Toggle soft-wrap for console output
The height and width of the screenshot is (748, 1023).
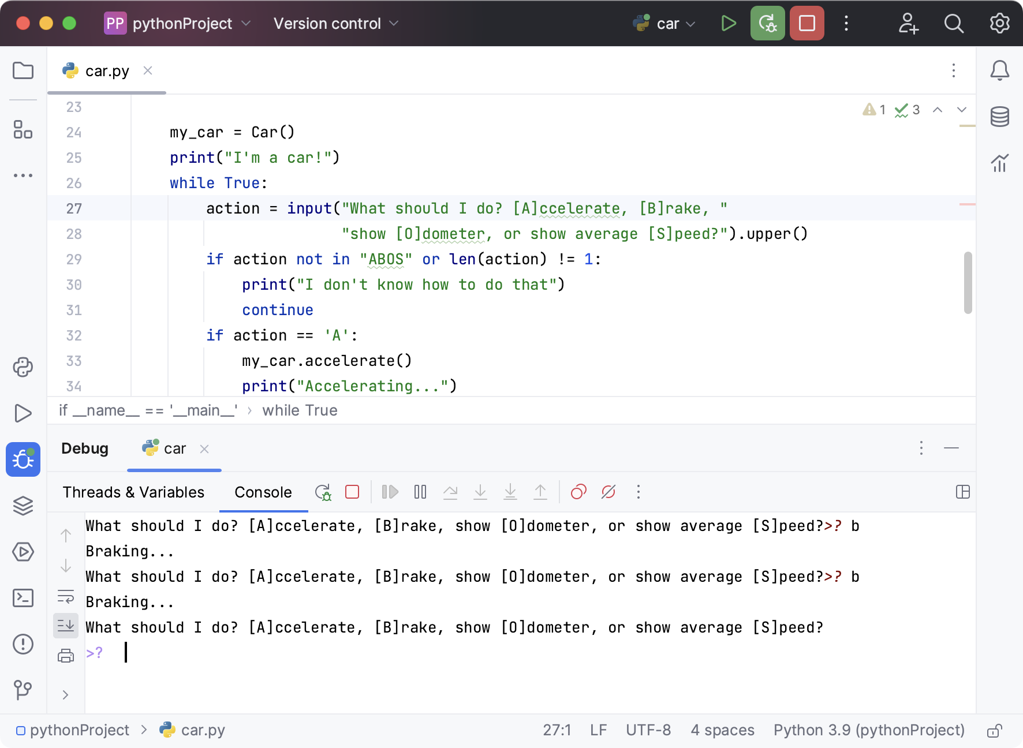pyautogui.click(x=65, y=596)
